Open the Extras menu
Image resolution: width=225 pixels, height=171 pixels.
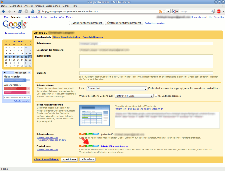[x=66, y=6]
